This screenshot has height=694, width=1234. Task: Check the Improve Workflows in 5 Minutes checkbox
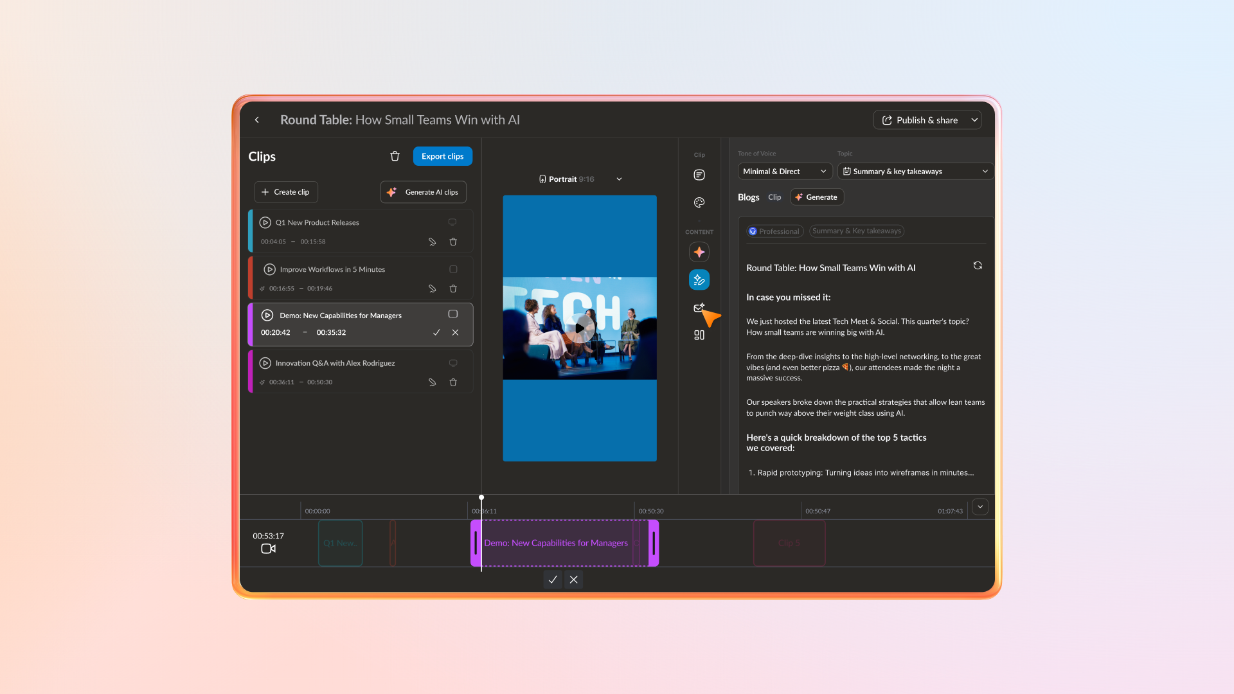452,269
